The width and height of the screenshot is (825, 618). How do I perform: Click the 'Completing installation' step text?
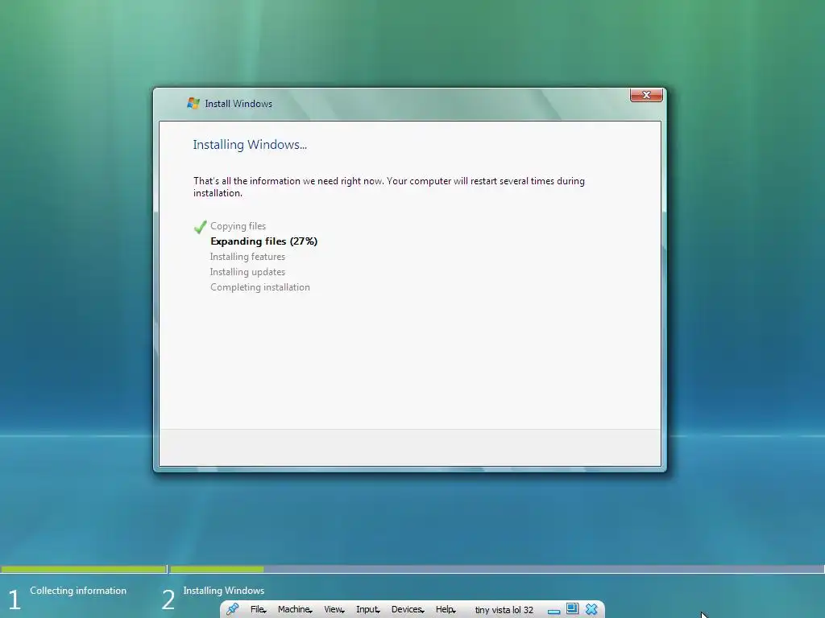coord(260,287)
